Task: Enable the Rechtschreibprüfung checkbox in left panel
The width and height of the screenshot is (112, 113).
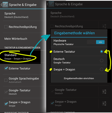Action: coord(6,27)
